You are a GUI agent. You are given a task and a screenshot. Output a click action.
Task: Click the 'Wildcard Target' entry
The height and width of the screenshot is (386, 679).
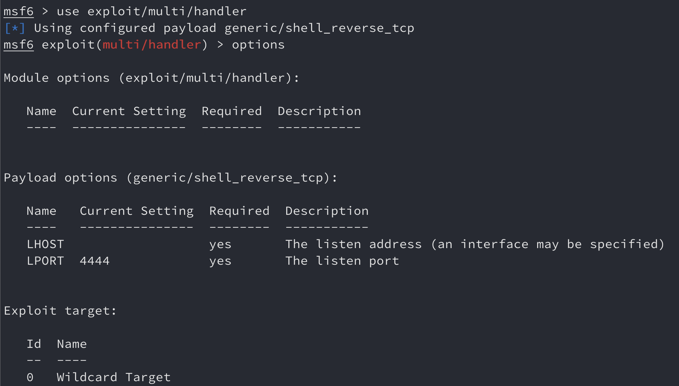tap(114, 377)
